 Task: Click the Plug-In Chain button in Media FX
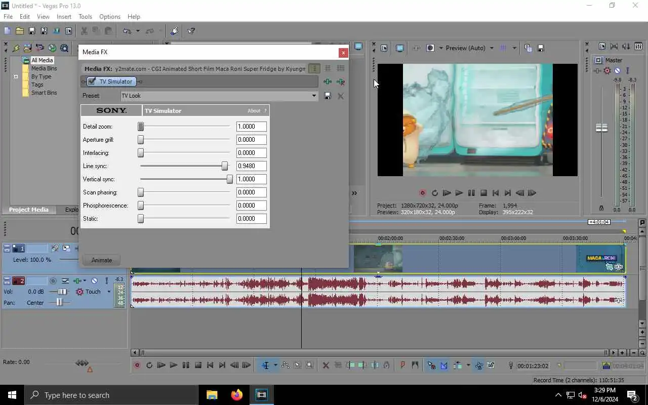[x=328, y=82]
